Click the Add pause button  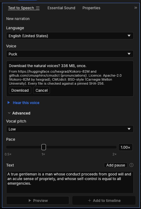[116, 165]
